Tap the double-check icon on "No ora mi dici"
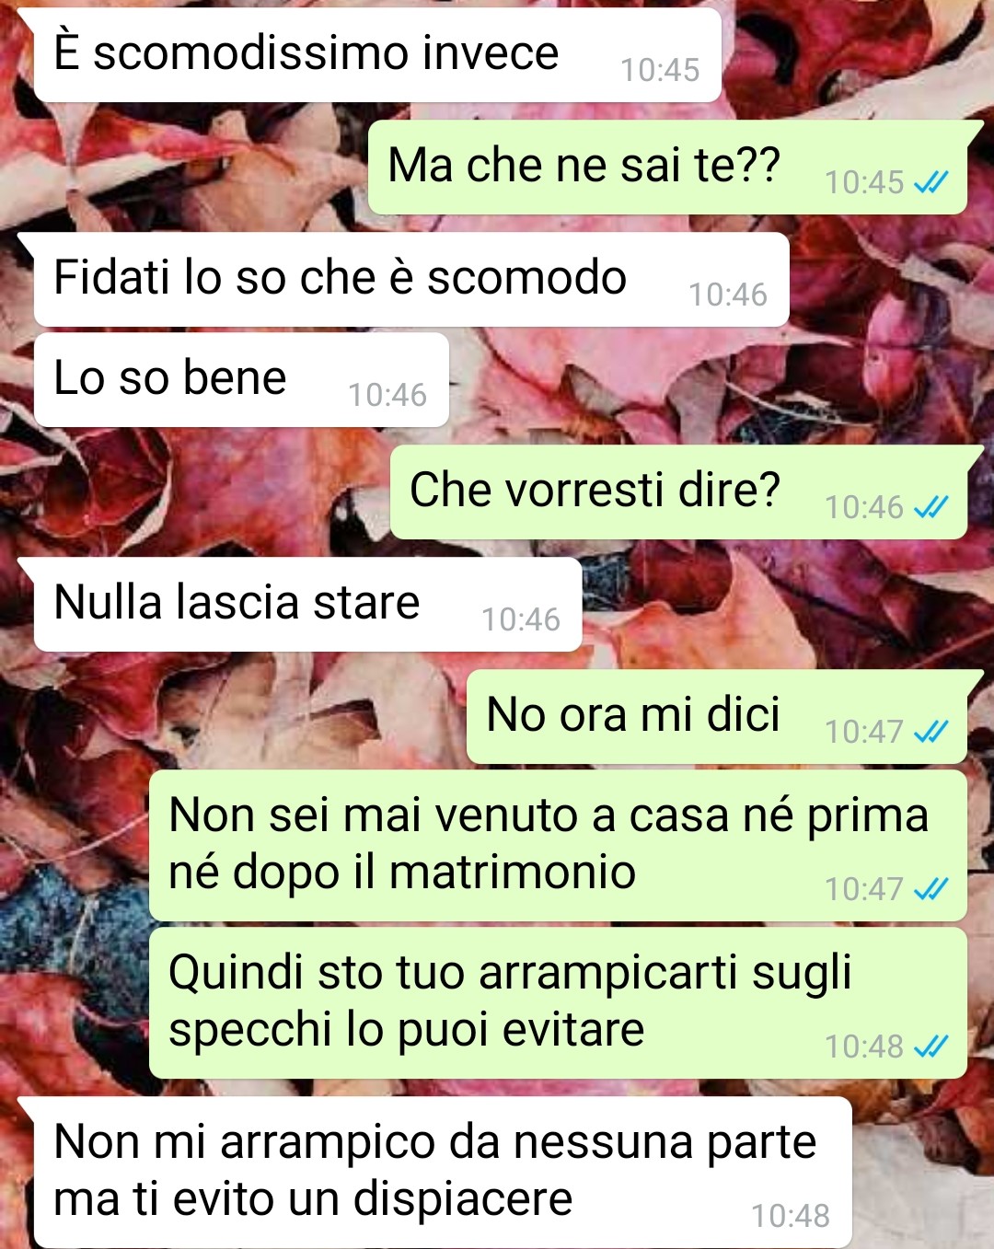This screenshot has width=994, height=1249. pyautogui.click(x=930, y=732)
